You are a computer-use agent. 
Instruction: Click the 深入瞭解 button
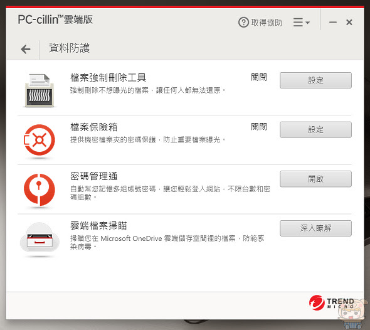315,228
